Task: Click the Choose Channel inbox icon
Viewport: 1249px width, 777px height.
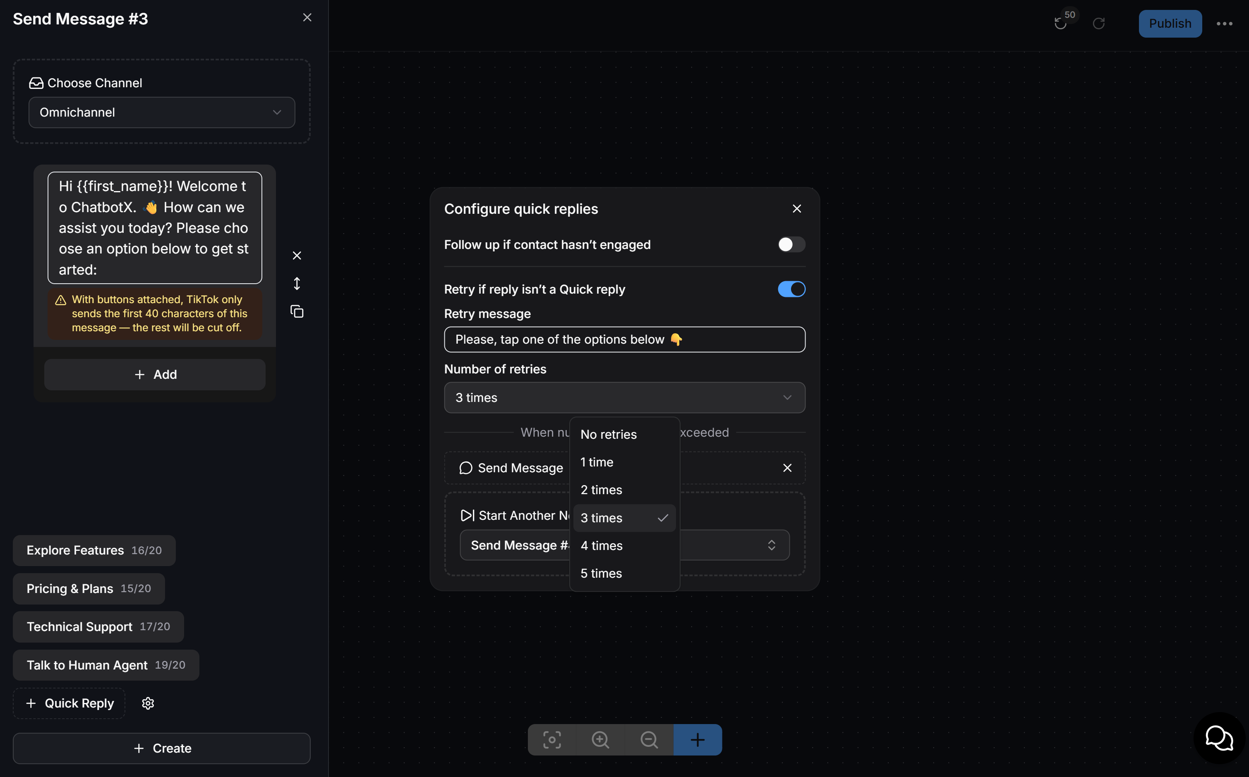Action: point(36,83)
